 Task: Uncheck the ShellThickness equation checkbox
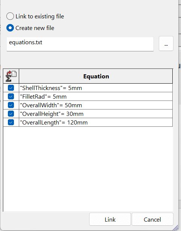click(x=11, y=88)
